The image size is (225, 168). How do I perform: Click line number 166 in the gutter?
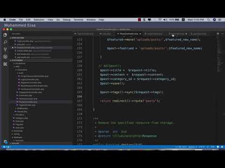(x=79, y=97)
